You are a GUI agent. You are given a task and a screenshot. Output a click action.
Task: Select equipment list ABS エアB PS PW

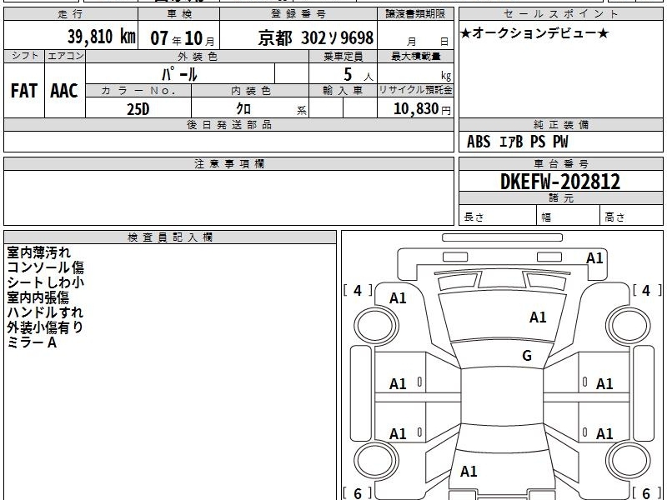tap(517, 142)
